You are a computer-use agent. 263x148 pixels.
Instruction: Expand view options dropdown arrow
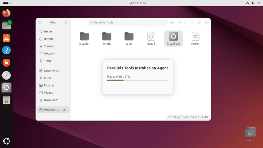pyautogui.click(x=185, y=22)
